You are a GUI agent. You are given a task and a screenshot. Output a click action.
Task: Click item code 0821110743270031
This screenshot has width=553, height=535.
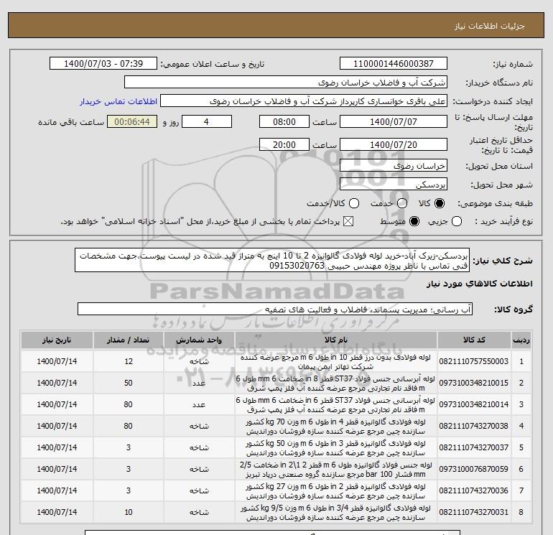pos(474,512)
